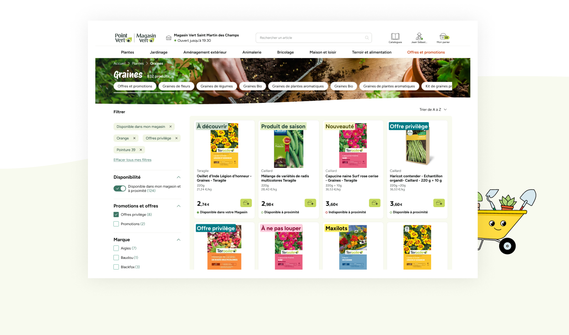Check the Baudou brand checkbox
This screenshot has height=335, width=569.
point(116,257)
